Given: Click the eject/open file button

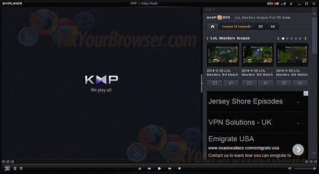Looking at the screenshot, I should pyautogui.click(x=139, y=169).
